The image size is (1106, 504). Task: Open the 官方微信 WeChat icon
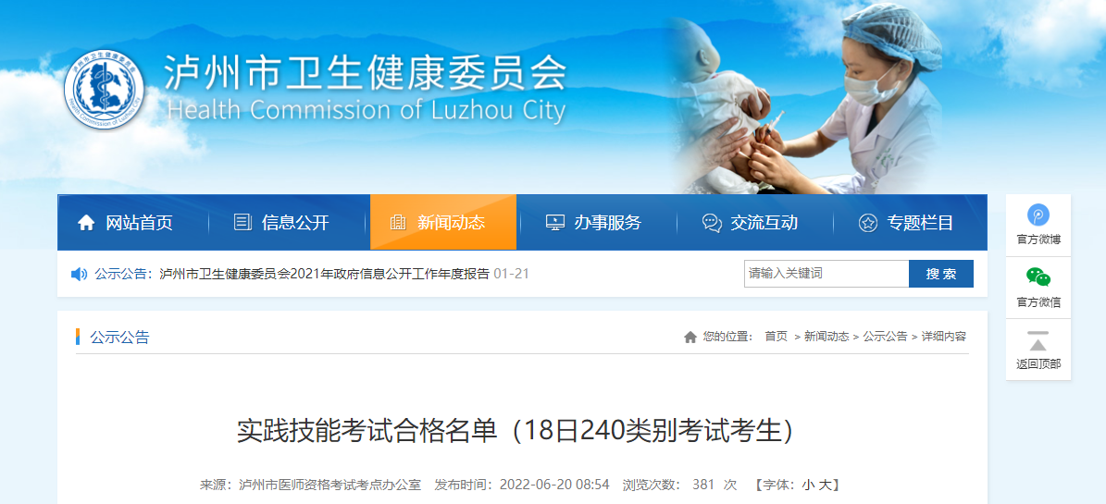(1038, 277)
